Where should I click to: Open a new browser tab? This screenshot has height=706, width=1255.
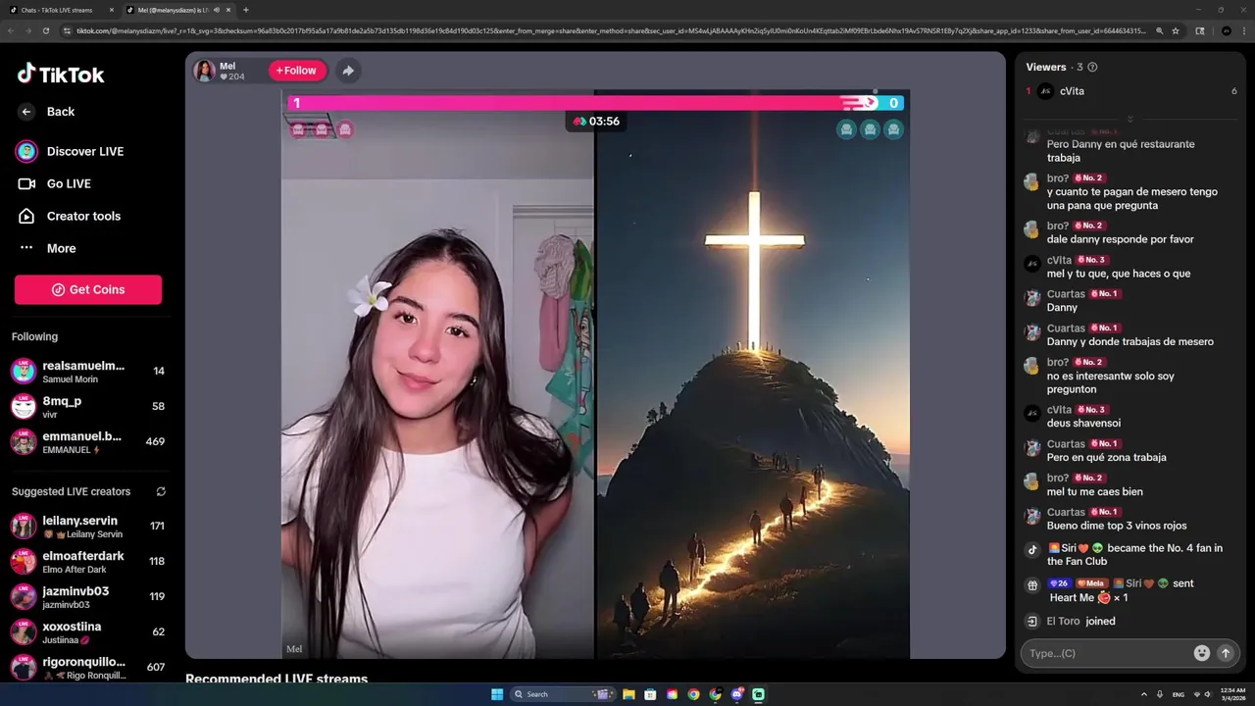(245, 10)
